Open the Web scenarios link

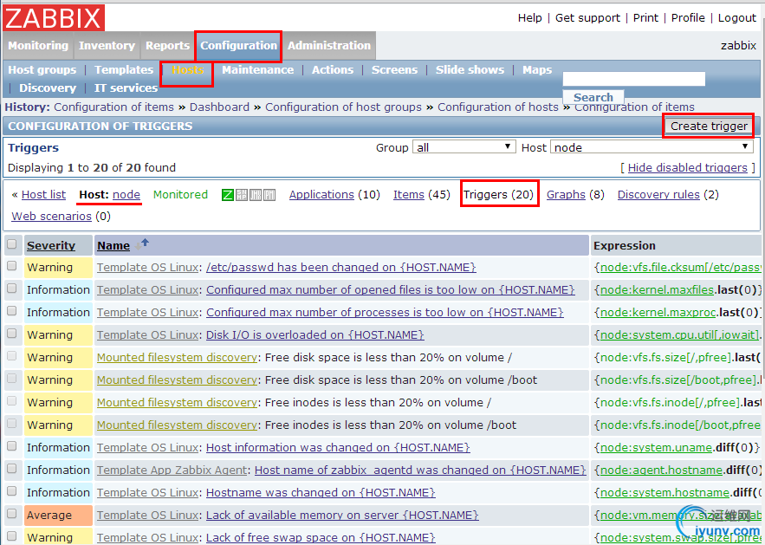pos(51,216)
